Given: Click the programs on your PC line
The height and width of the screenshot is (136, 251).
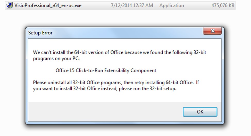Looking at the screenshot, I should click(56, 59).
